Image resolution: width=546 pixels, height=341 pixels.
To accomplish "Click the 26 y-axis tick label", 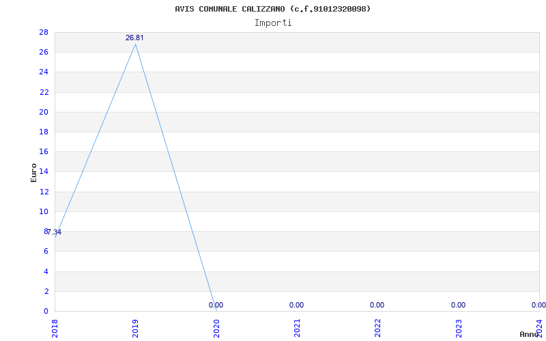I will (x=44, y=53).
